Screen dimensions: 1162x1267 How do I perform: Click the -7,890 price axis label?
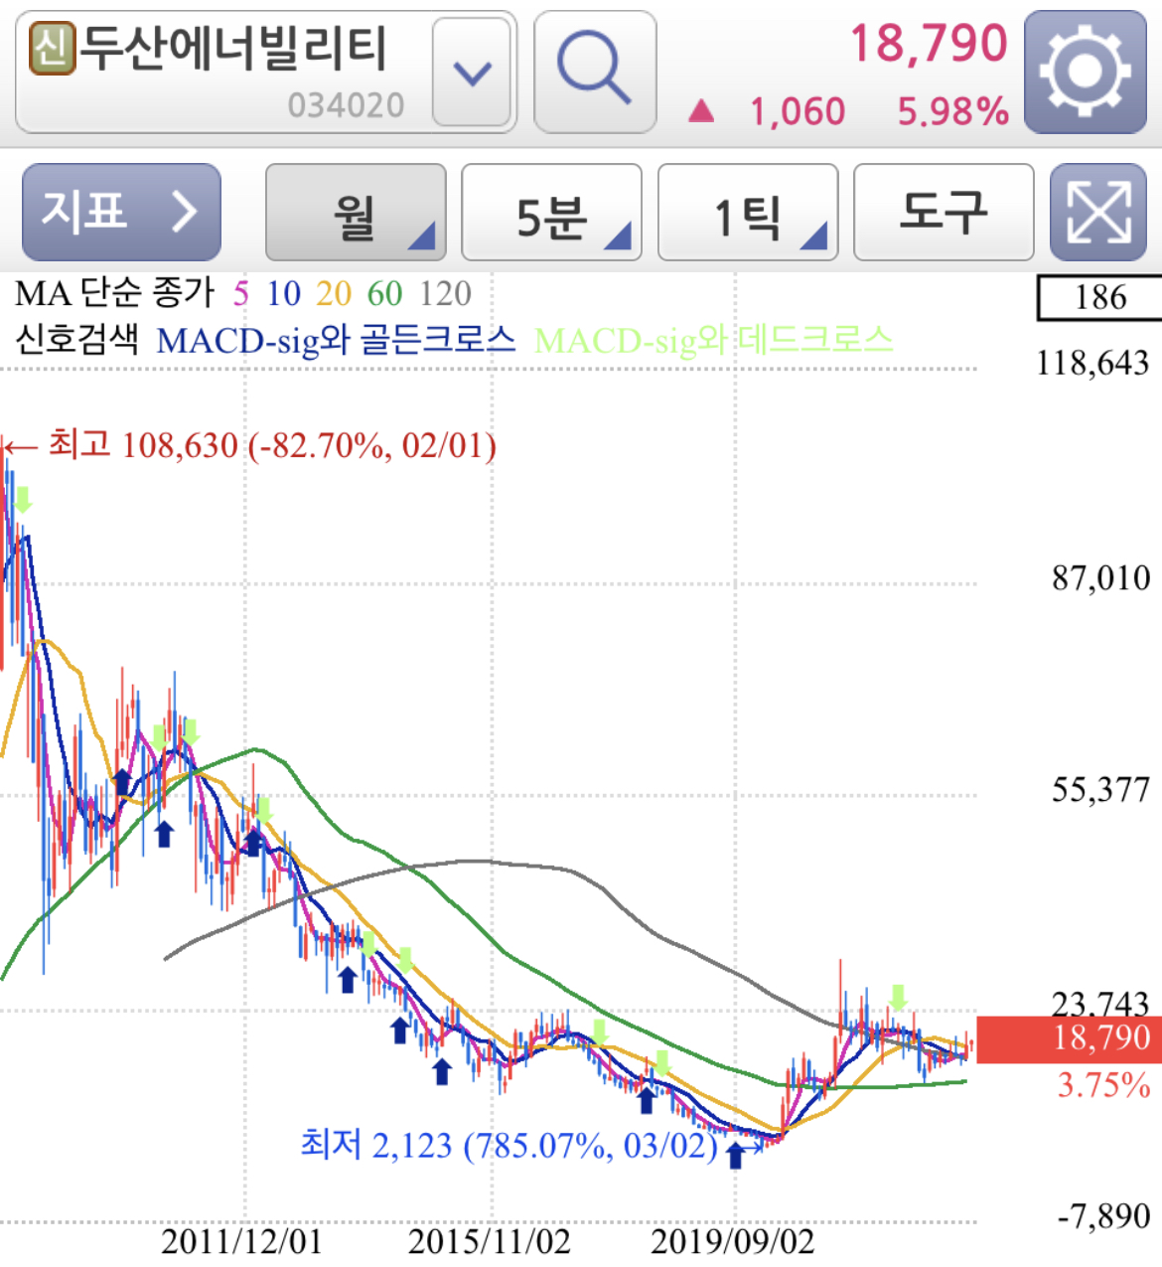click(1103, 1216)
